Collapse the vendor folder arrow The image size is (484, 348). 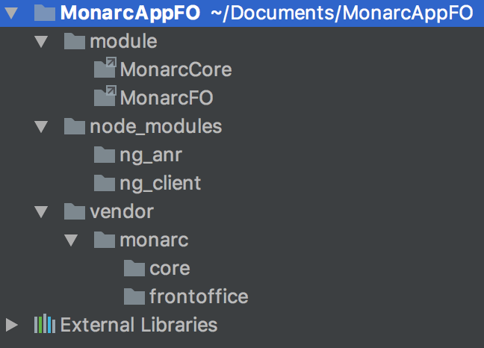41,212
